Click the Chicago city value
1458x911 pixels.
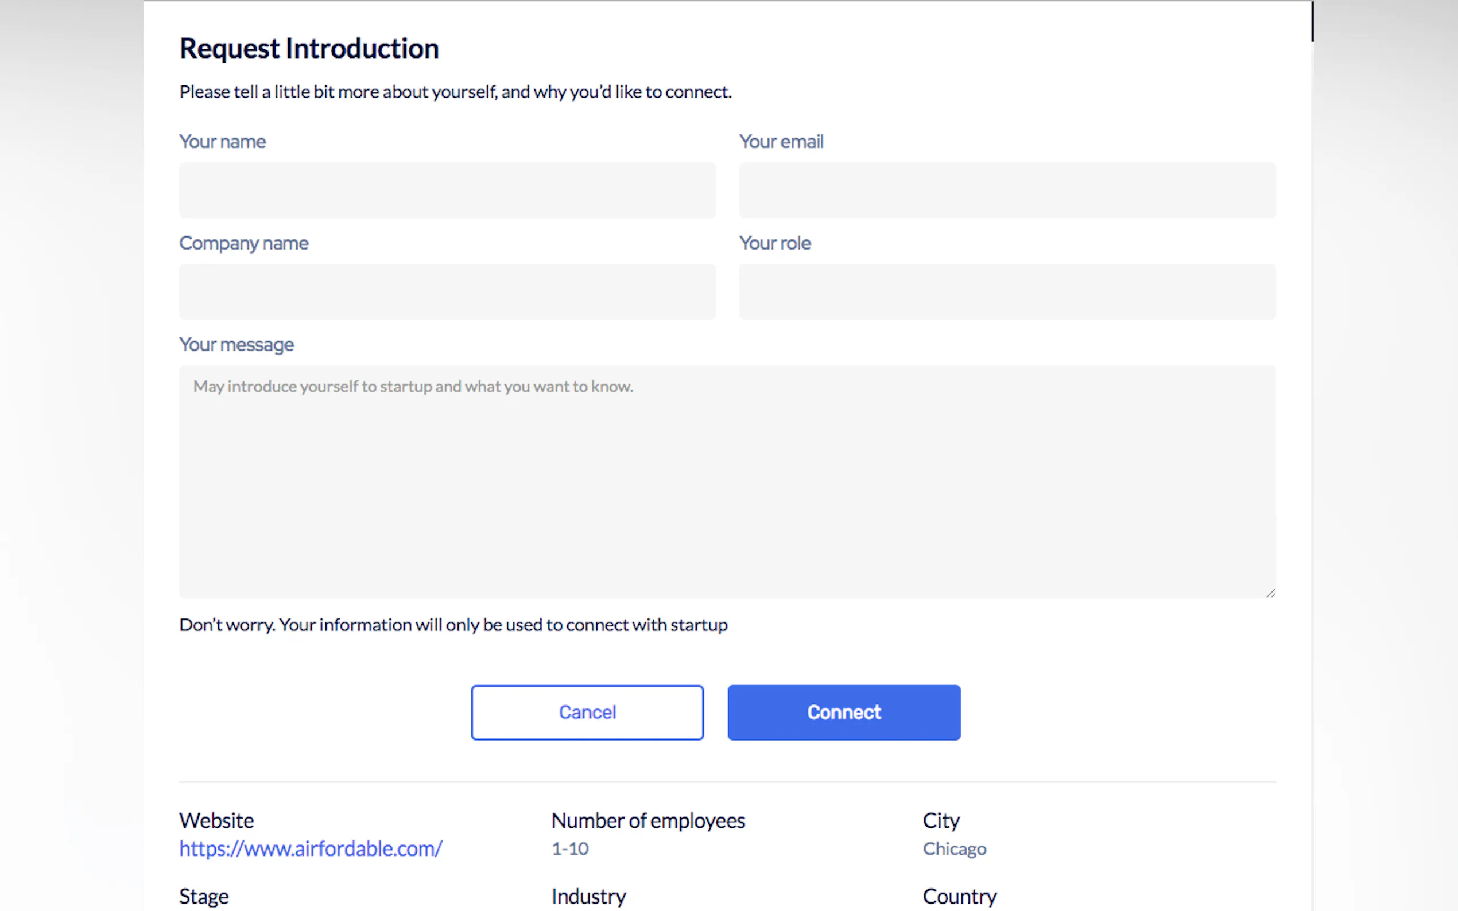[x=954, y=849]
